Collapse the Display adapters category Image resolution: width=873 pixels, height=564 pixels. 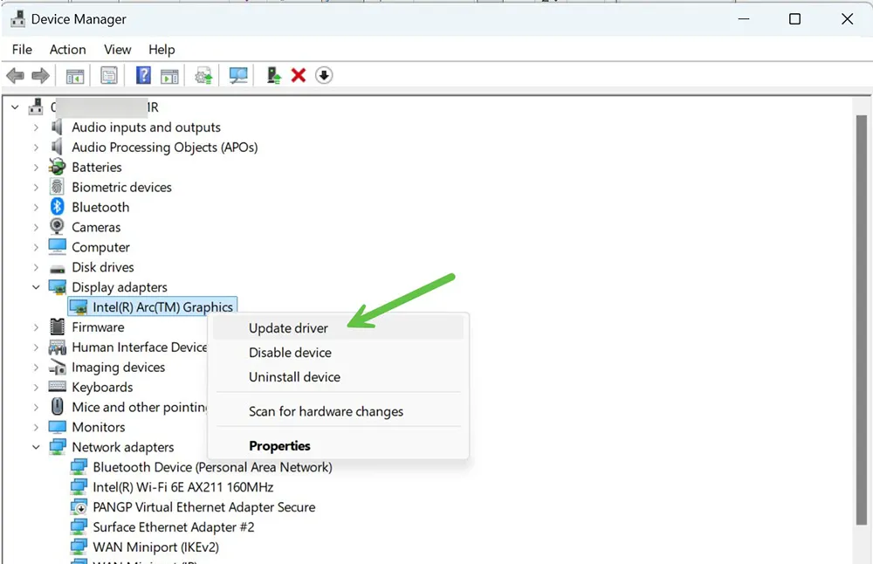pyautogui.click(x=36, y=286)
